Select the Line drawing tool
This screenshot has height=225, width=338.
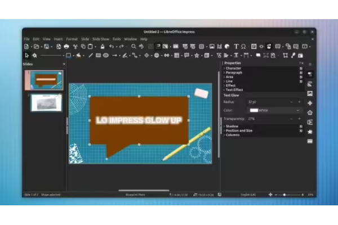click(91, 56)
